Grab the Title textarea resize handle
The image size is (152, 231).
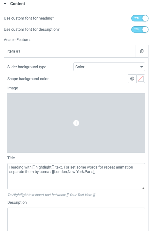(x=143, y=187)
